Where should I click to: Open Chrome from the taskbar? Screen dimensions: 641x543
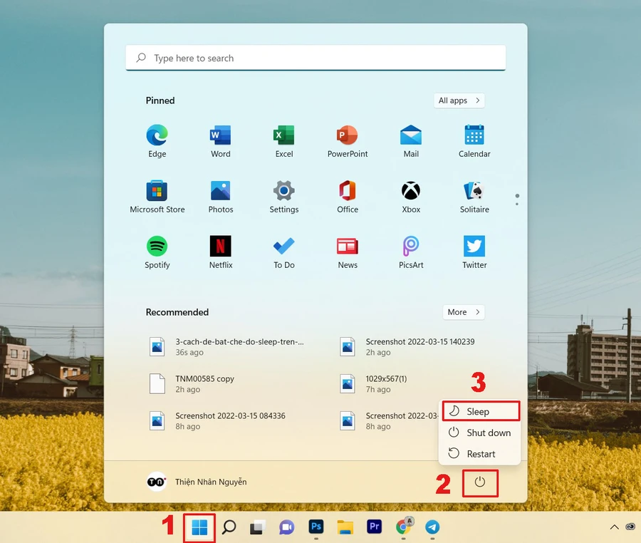[x=404, y=527]
